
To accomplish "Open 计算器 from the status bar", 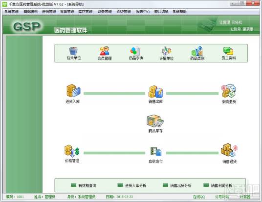I will click(x=245, y=197).
